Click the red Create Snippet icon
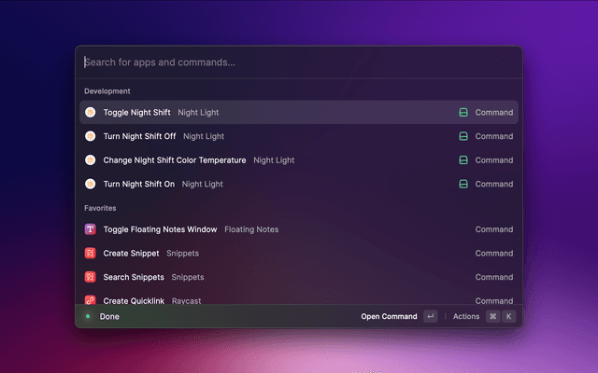This screenshot has height=373, width=598. [x=91, y=253]
